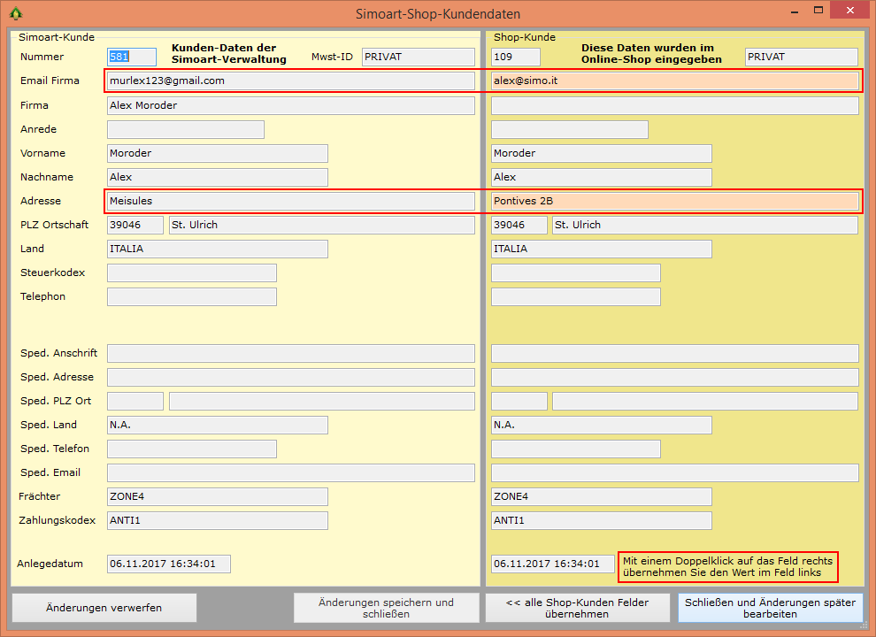
Task: Select the left Land field ITALIA
Action: point(217,249)
